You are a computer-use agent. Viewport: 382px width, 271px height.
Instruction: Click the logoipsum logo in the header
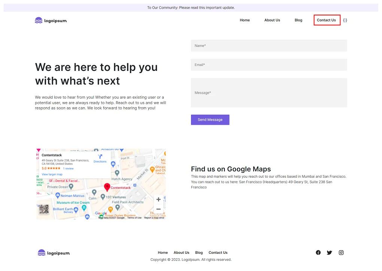(51, 20)
